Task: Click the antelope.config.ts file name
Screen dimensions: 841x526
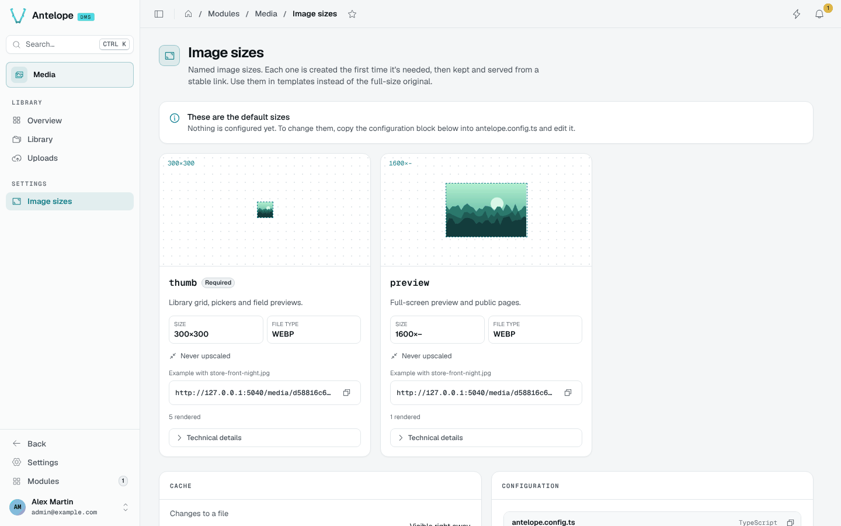Action: (x=543, y=522)
